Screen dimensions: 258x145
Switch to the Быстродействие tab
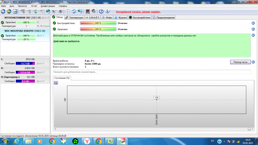[x=140, y=18]
